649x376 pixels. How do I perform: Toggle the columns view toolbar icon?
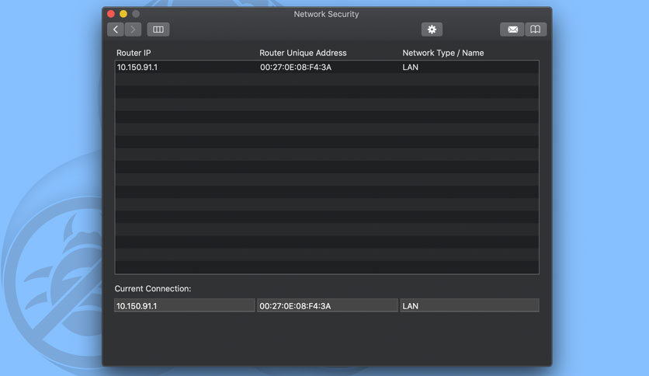(x=158, y=30)
